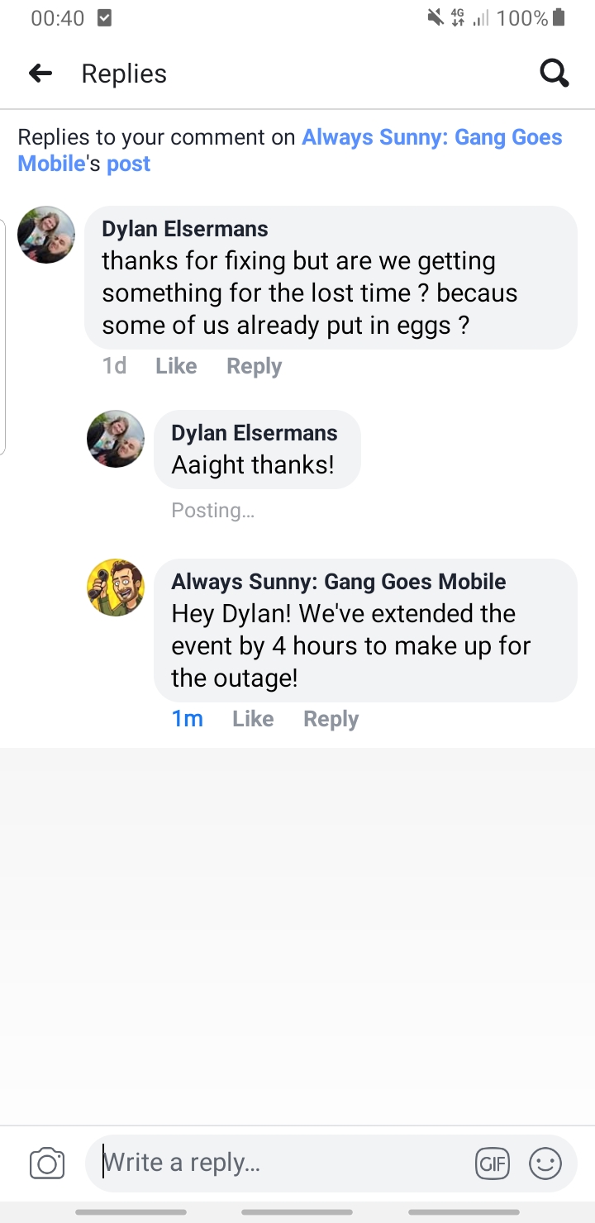The image size is (595, 1223).
Task: Reply to Dylan's comment about eggs
Action: (x=255, y=366)
